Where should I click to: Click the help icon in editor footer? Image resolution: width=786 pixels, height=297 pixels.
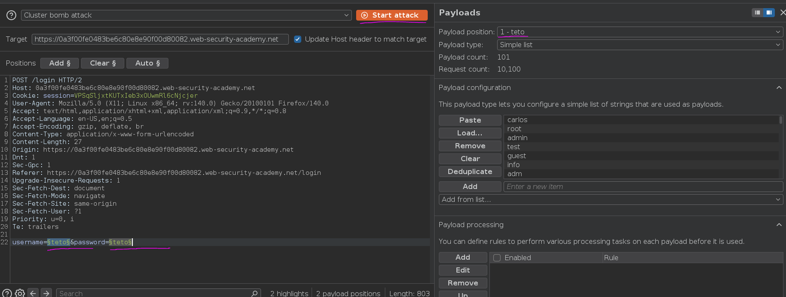click(7, 293)
